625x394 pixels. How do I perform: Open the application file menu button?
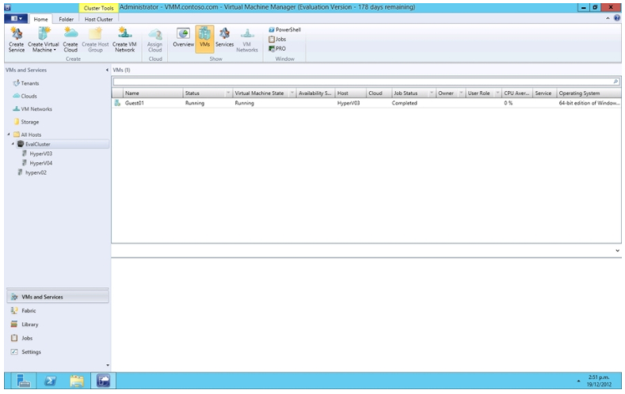click(x=16, y=18)
